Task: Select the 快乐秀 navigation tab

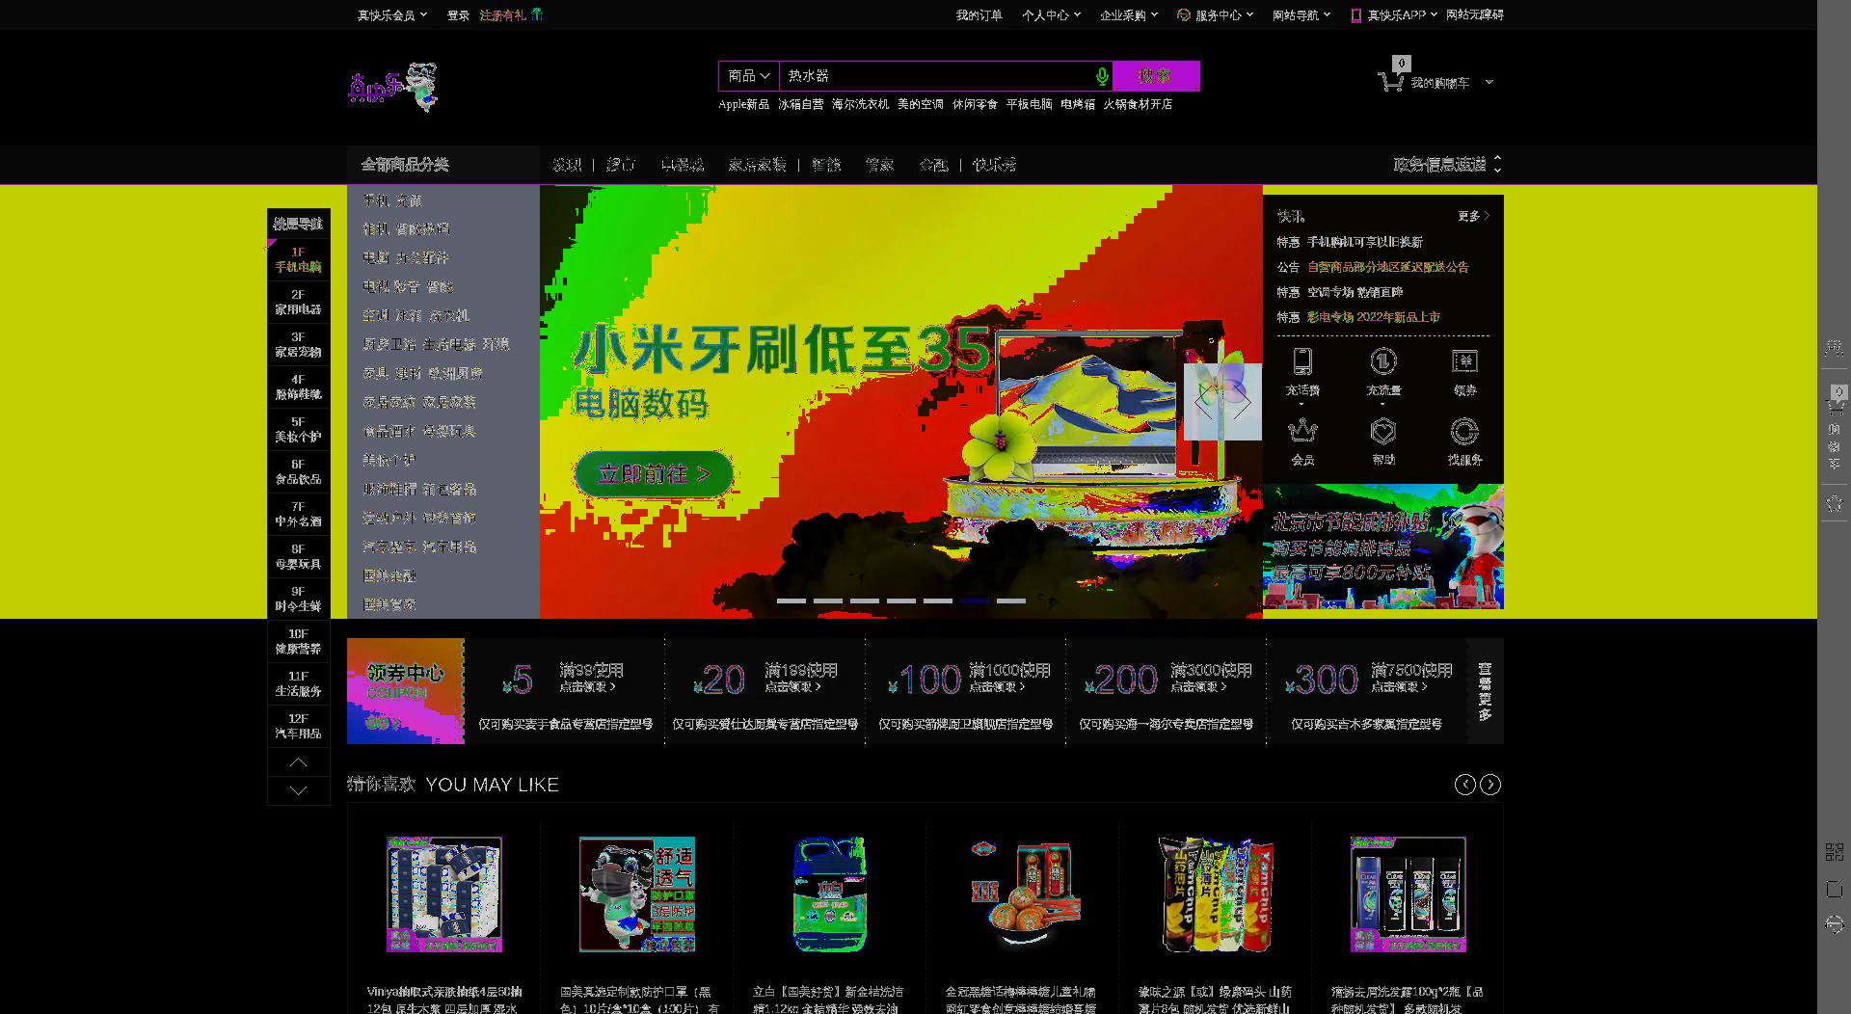Action: point(994,165)
